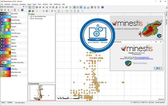
Task: Click the edit page with pencil icon in the main toolbar
Action: coord(92,7)
